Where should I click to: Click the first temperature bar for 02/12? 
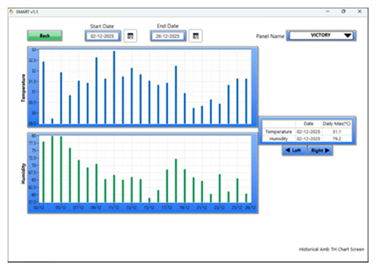pos(43,93)
